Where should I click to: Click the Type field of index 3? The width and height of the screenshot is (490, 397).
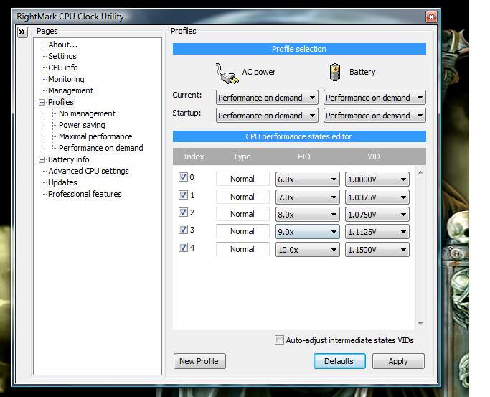242,231
